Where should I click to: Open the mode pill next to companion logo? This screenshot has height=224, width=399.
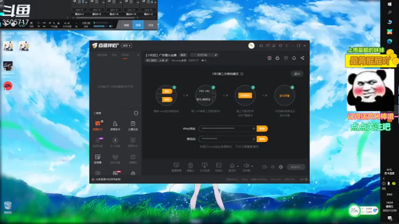127,45
